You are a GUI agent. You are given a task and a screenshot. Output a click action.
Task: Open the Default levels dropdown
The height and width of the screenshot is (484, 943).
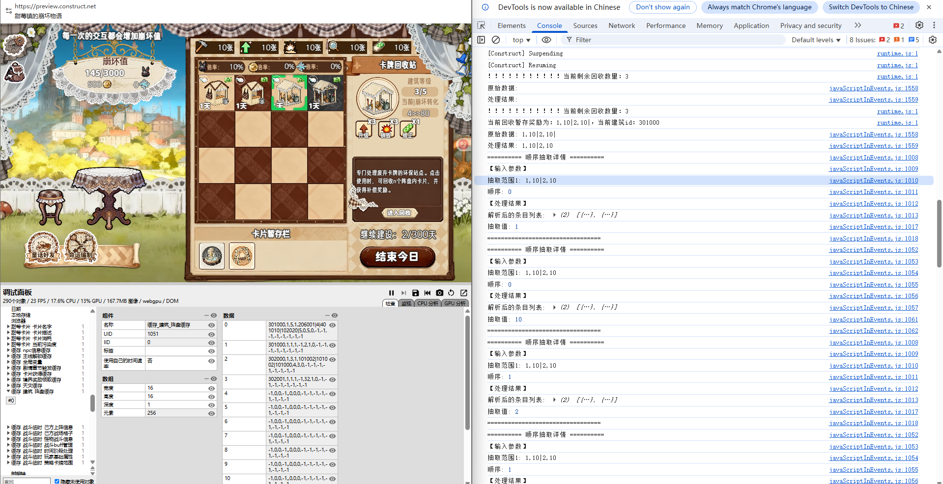(x=816, y=40)
